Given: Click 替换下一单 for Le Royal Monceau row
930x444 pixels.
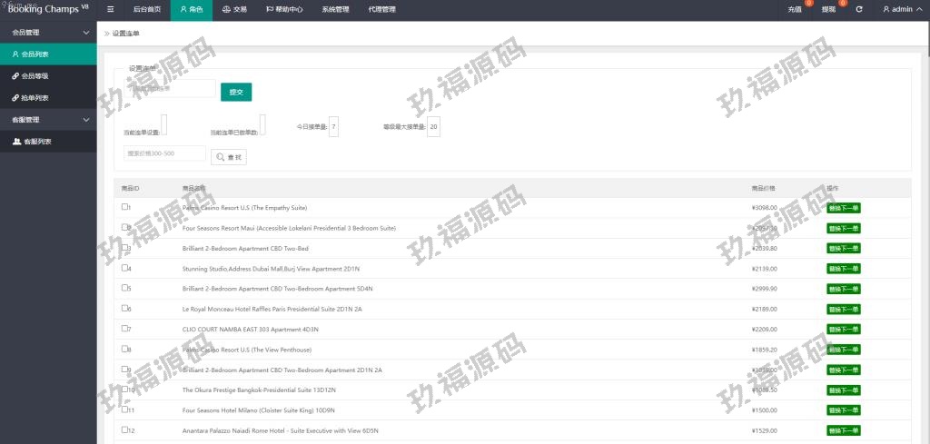Looking at the screenshot, I should point(843,309).
